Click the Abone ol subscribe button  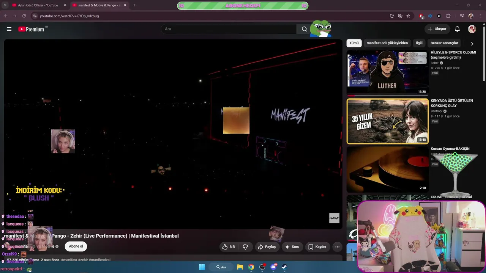pos(76,246)
